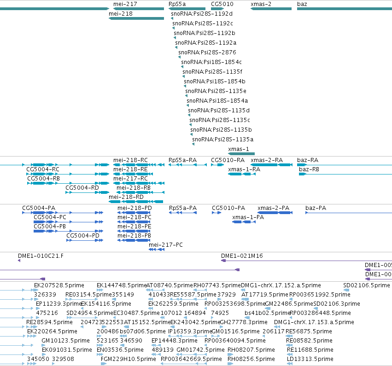Select the GM10123.5prime EST

(44, 345)
